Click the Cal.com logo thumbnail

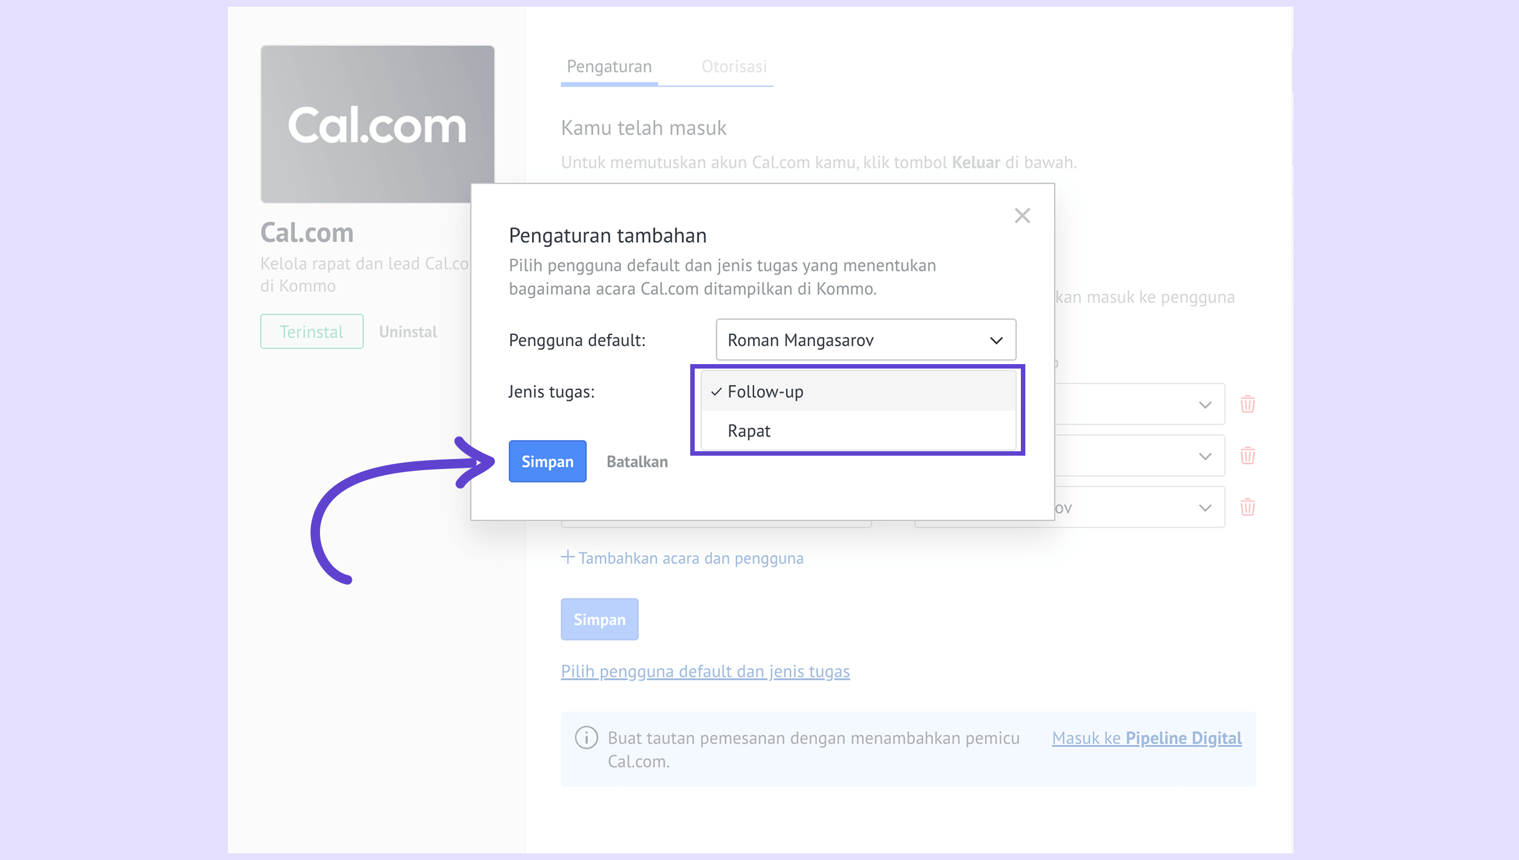[378, 124]
